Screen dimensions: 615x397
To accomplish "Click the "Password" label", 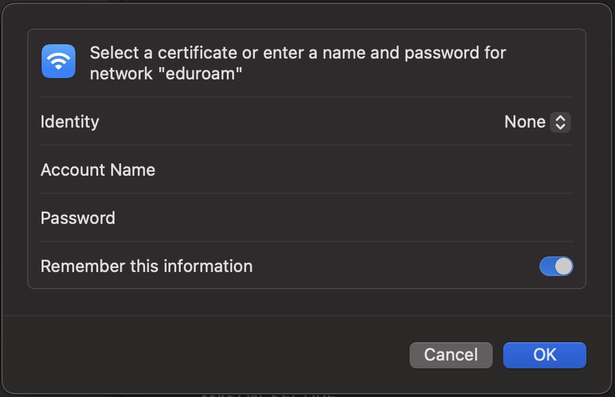I will pos(77,218).
